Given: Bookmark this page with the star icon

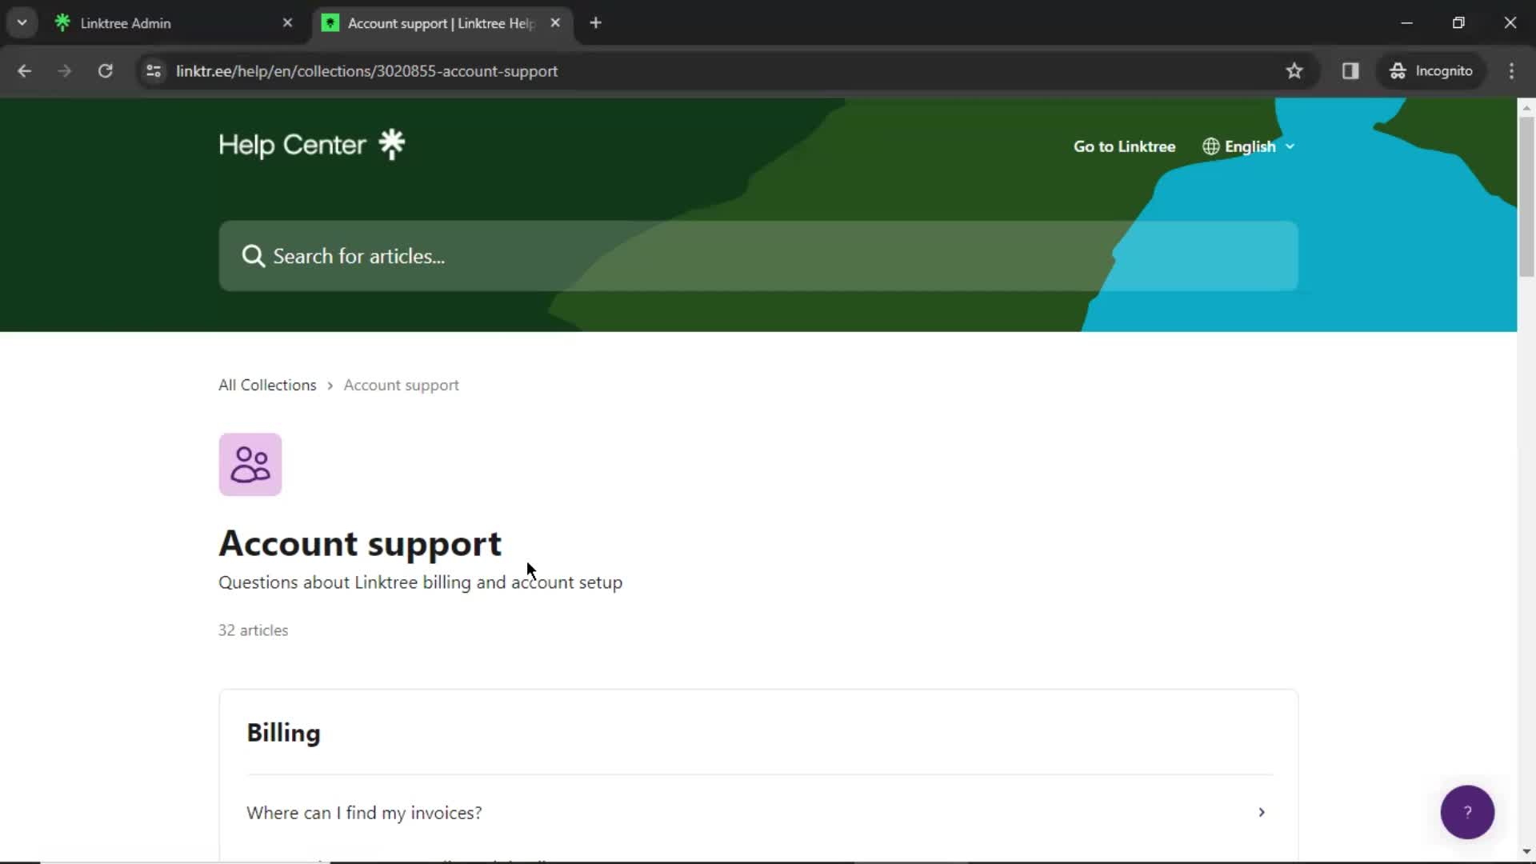Looking at the screenshot, I should (1294, 71).
